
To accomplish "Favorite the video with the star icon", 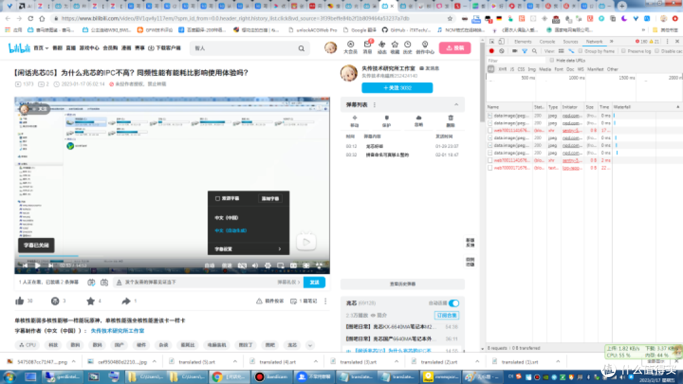I will 90,301.
